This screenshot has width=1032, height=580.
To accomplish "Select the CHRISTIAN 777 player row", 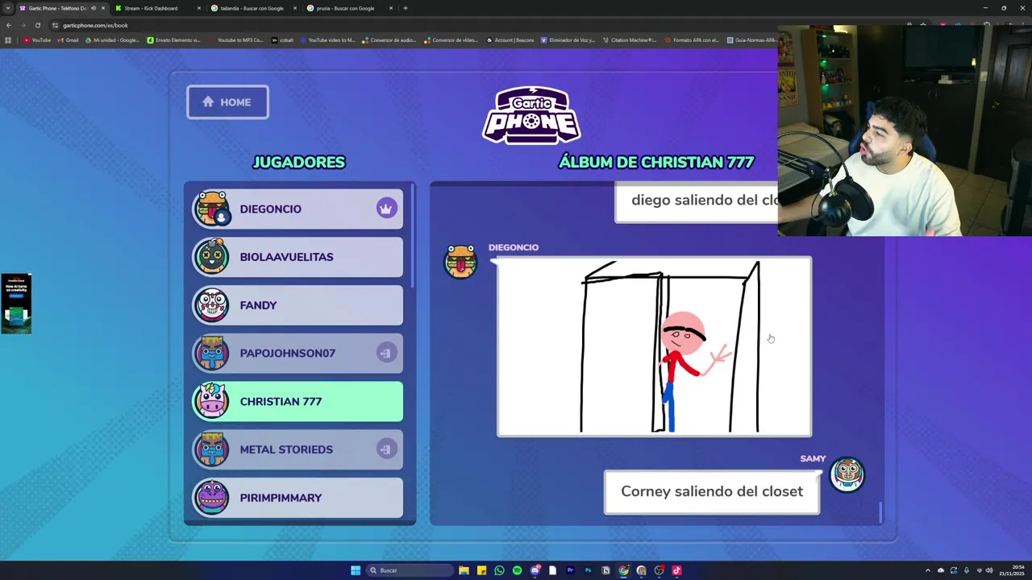I will pos(298,401).
